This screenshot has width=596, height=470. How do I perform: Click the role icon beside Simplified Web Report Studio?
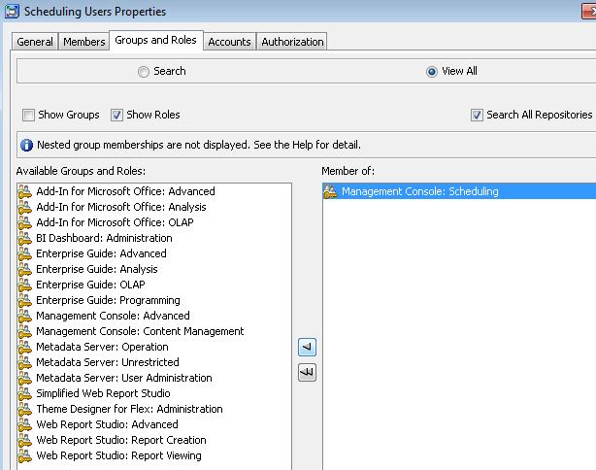pos(25,393)
